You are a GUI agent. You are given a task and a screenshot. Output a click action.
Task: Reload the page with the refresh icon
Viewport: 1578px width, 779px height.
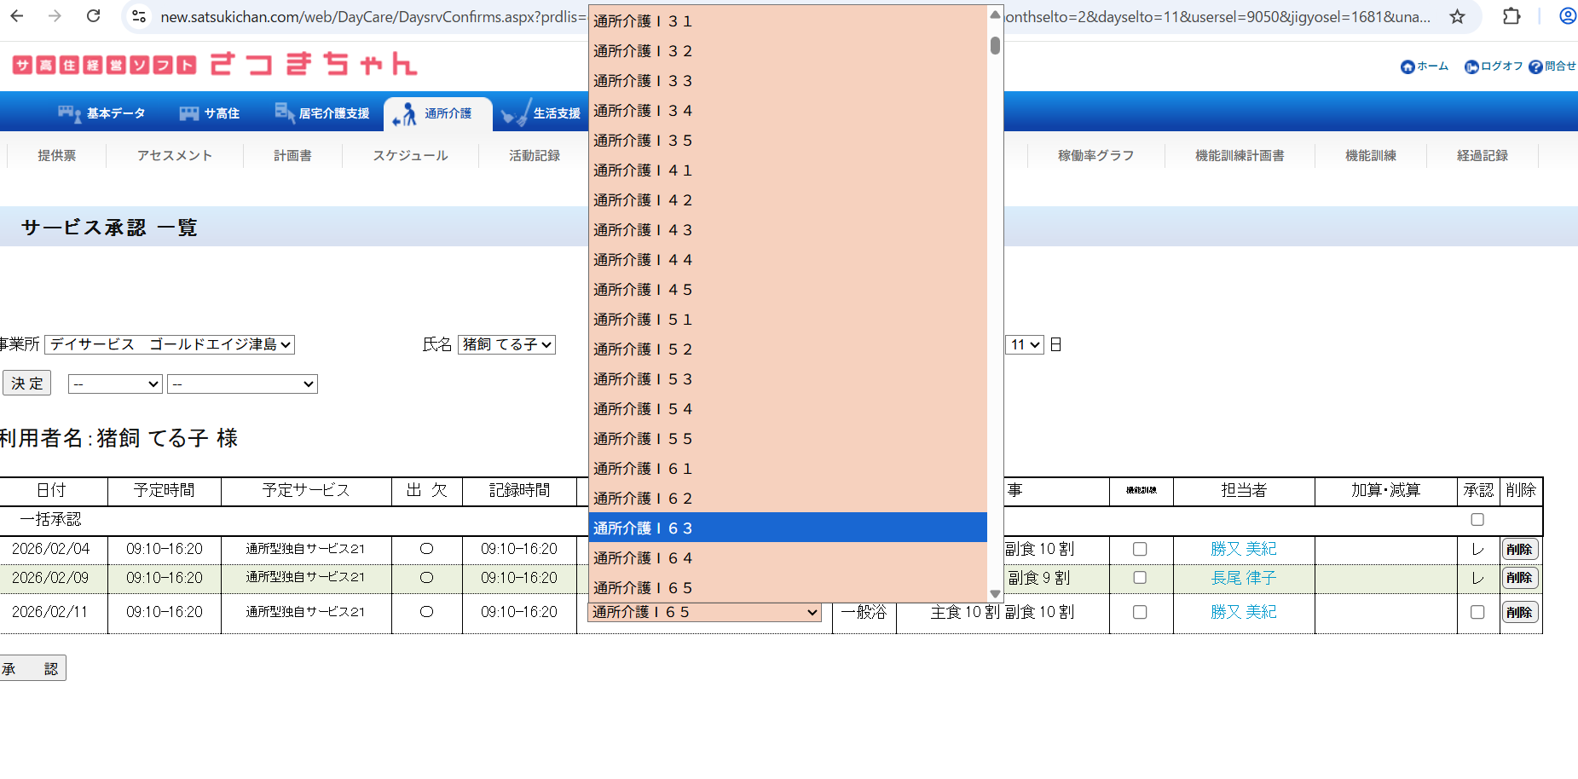click(x=94, y=16)
